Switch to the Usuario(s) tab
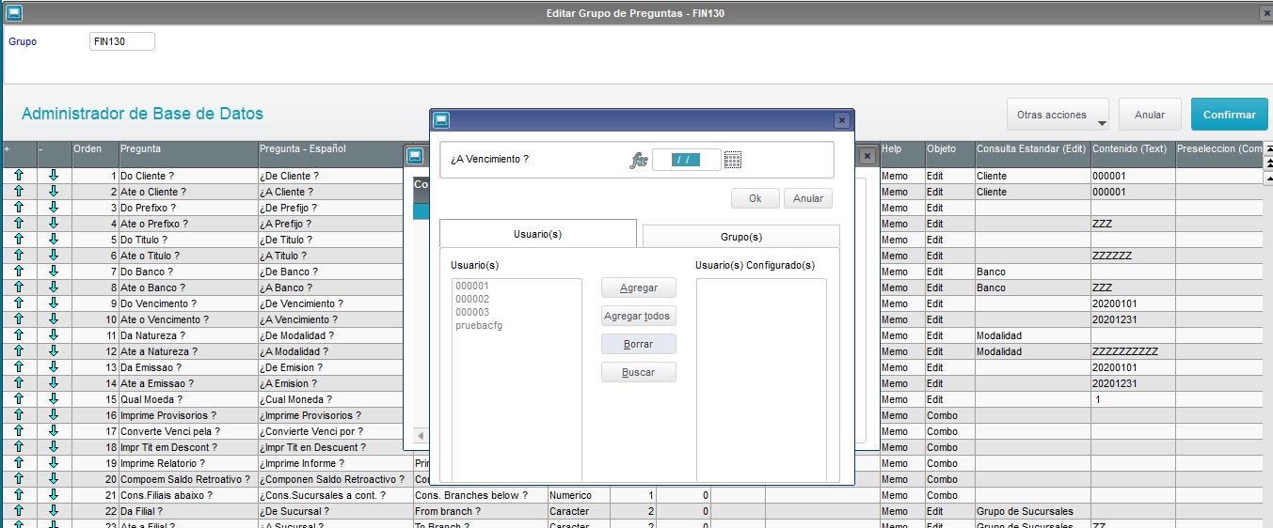 tap(538, 235)
